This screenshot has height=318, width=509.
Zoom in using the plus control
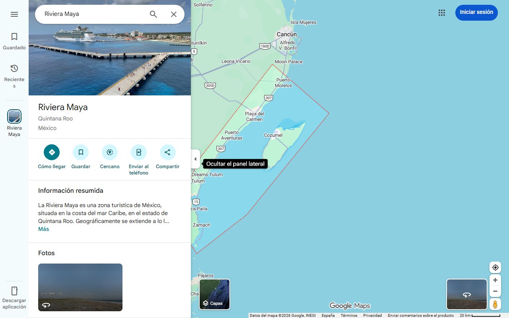(x=495, y=280)
